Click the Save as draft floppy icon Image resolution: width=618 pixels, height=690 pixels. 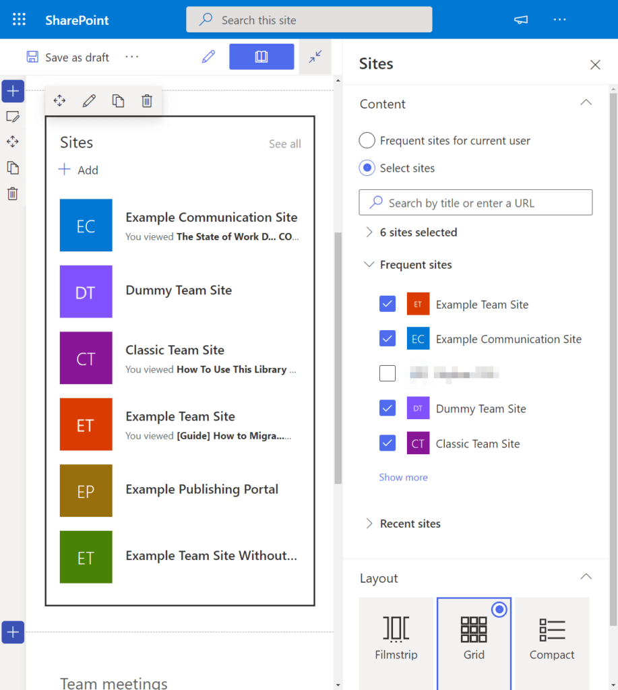click(32, 57)
